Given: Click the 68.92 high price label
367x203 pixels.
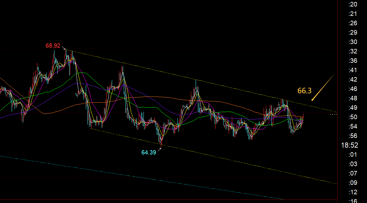Looking at the screenshot, I should tap(53, 46).
